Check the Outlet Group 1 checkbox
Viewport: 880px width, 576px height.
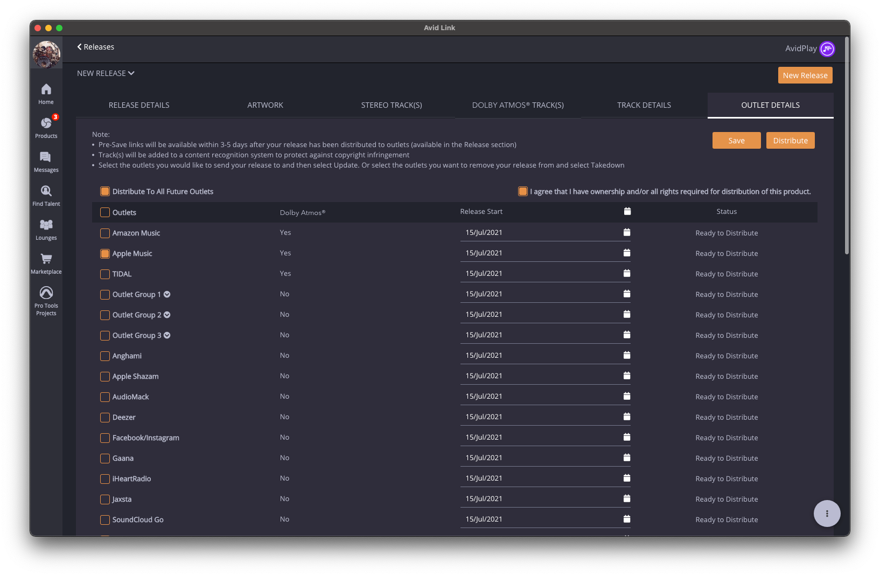click(105, 295)
